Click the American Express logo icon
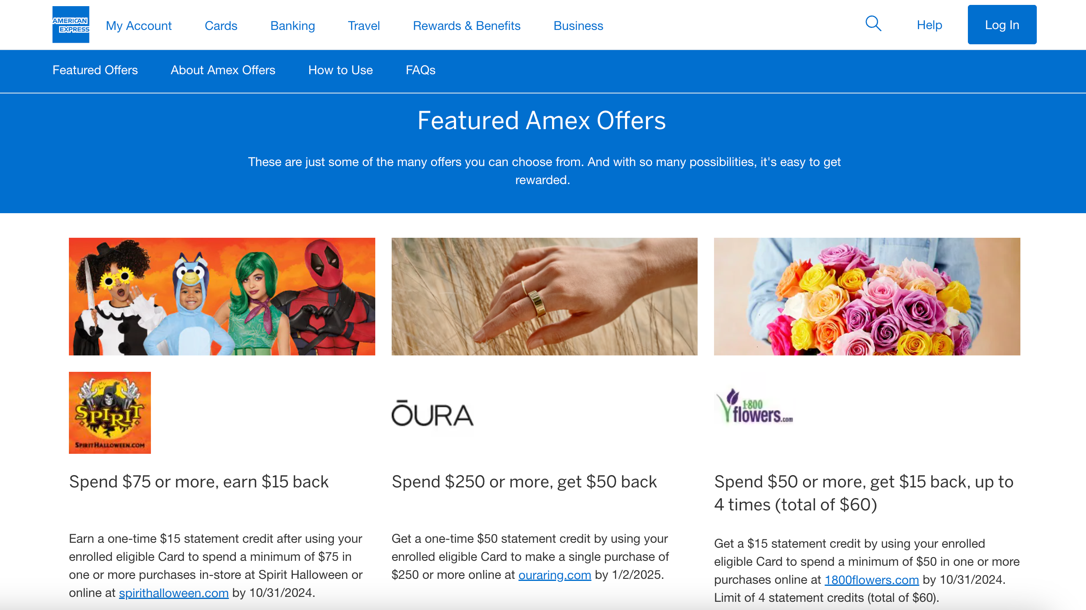Viewport: 1086px width, 610px height. tap(70, 25)
